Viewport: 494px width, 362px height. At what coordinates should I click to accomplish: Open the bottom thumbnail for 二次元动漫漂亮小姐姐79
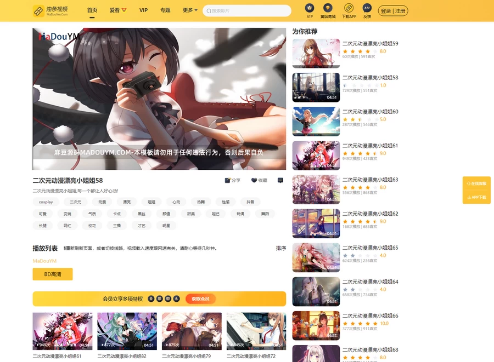pos(192,331)
